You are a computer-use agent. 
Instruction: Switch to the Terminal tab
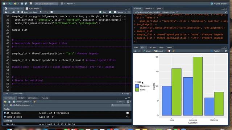pos(148,9)
